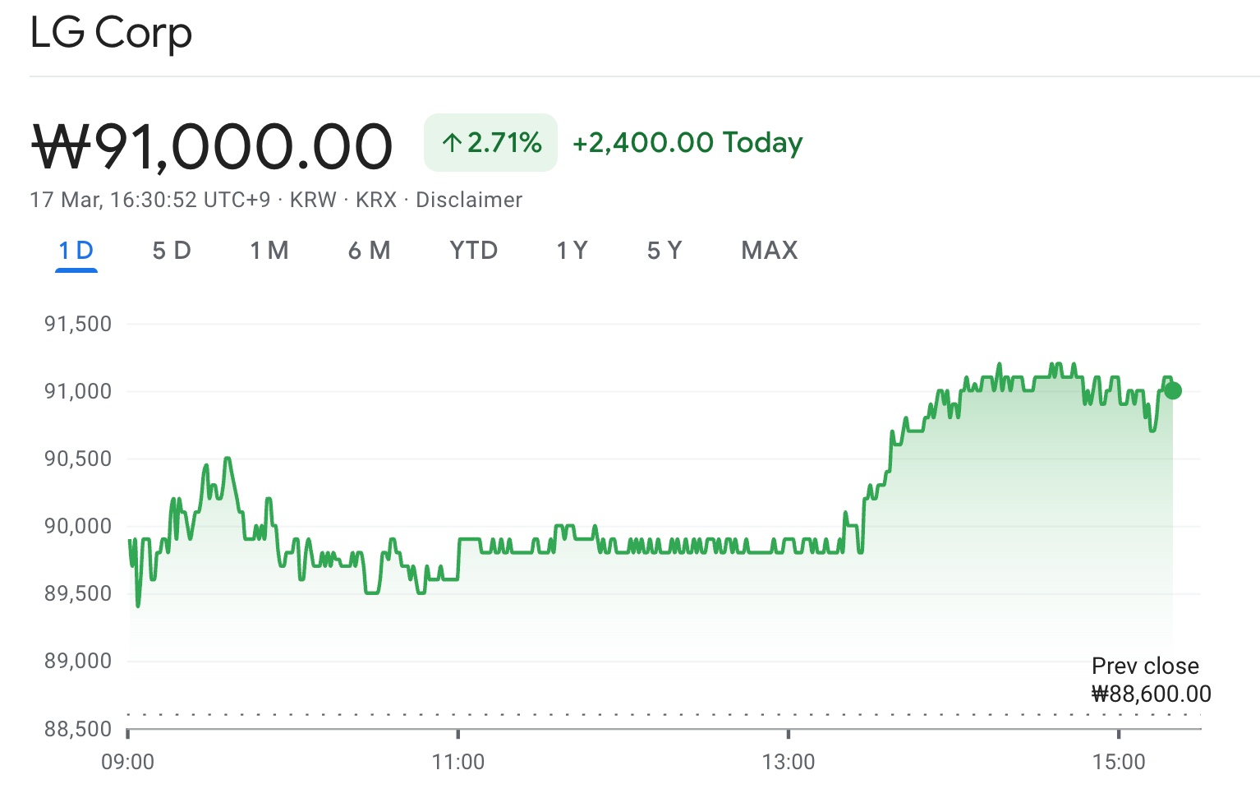This screenshot has height=807, width=1260.
Task: Open the Disclaimer link
Action: coord(469,200)
